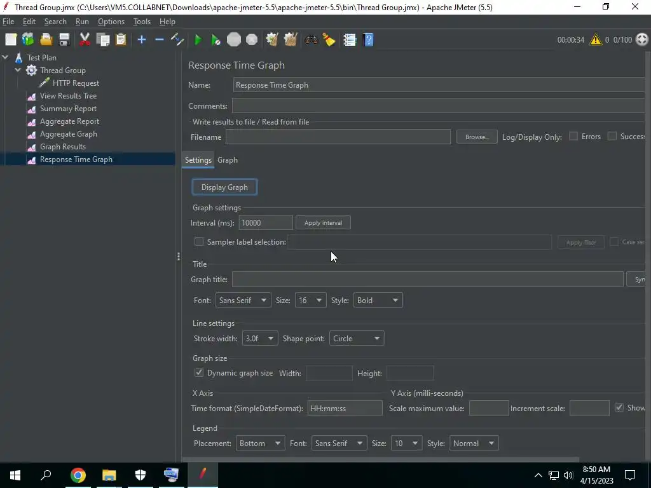The width and height of the screenshot is (651, 488).
Task: Click the Windows Start button
Action: point(15,475)
